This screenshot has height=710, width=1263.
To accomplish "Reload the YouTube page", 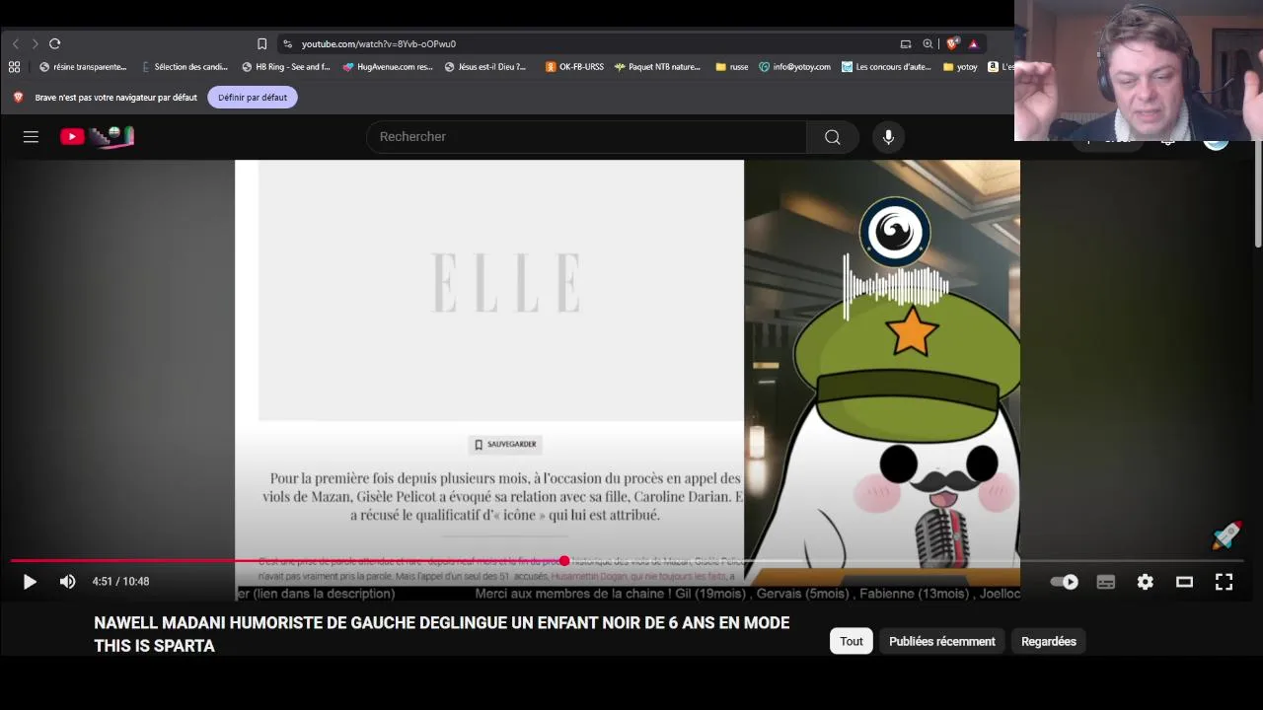I will tap(55, 43).
